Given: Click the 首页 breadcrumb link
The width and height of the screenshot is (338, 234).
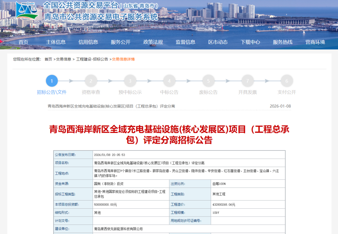Looking at the screenshot, I should point(48,59).
